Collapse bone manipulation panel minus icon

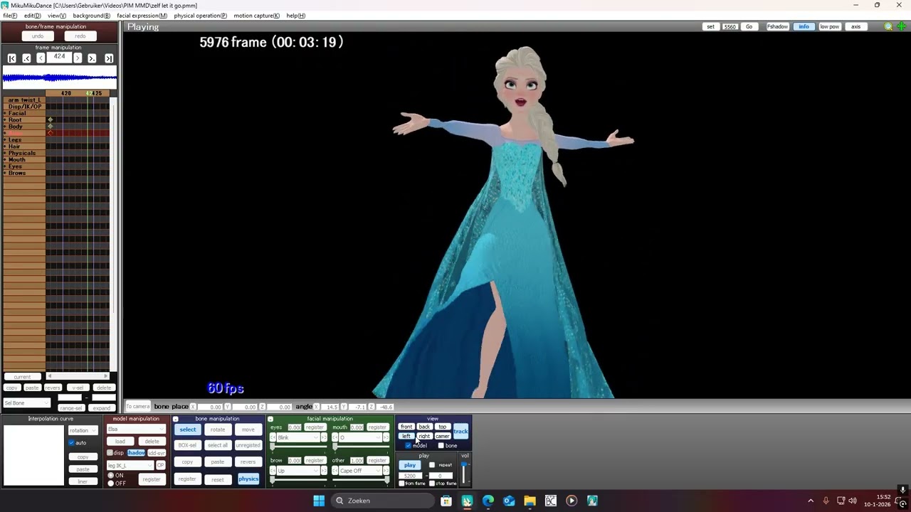[176, 419]
